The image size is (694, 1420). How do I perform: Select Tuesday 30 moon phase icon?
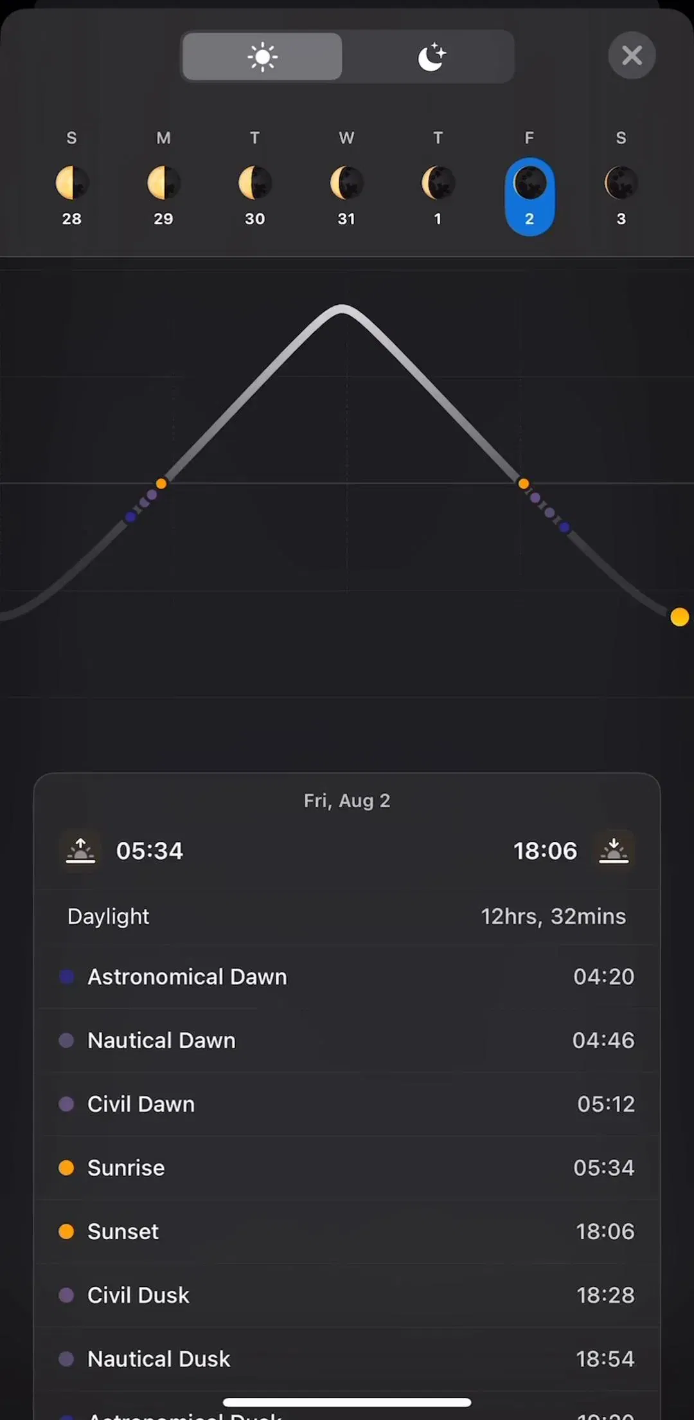pos(255,183)
